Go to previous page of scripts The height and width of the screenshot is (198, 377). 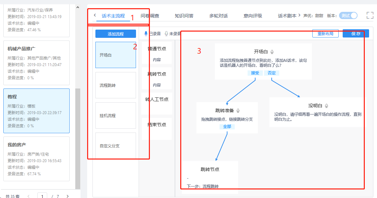tap(28, 196)
